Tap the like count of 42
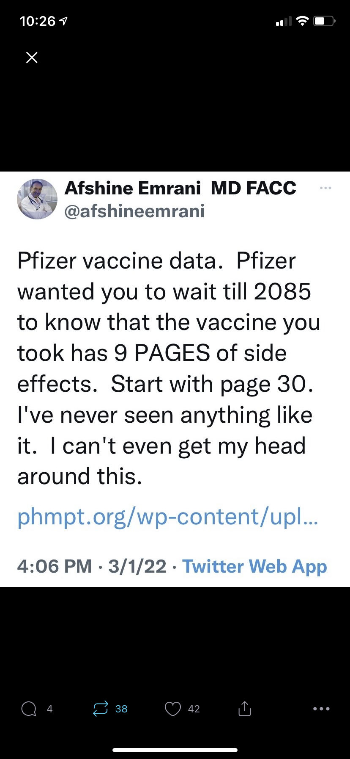This screenshot has height=759, width=350. pyautogui.click(x=194, y=709)
